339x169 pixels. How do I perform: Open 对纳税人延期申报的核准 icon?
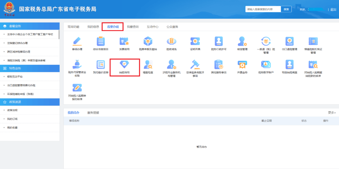coord(77,88)
